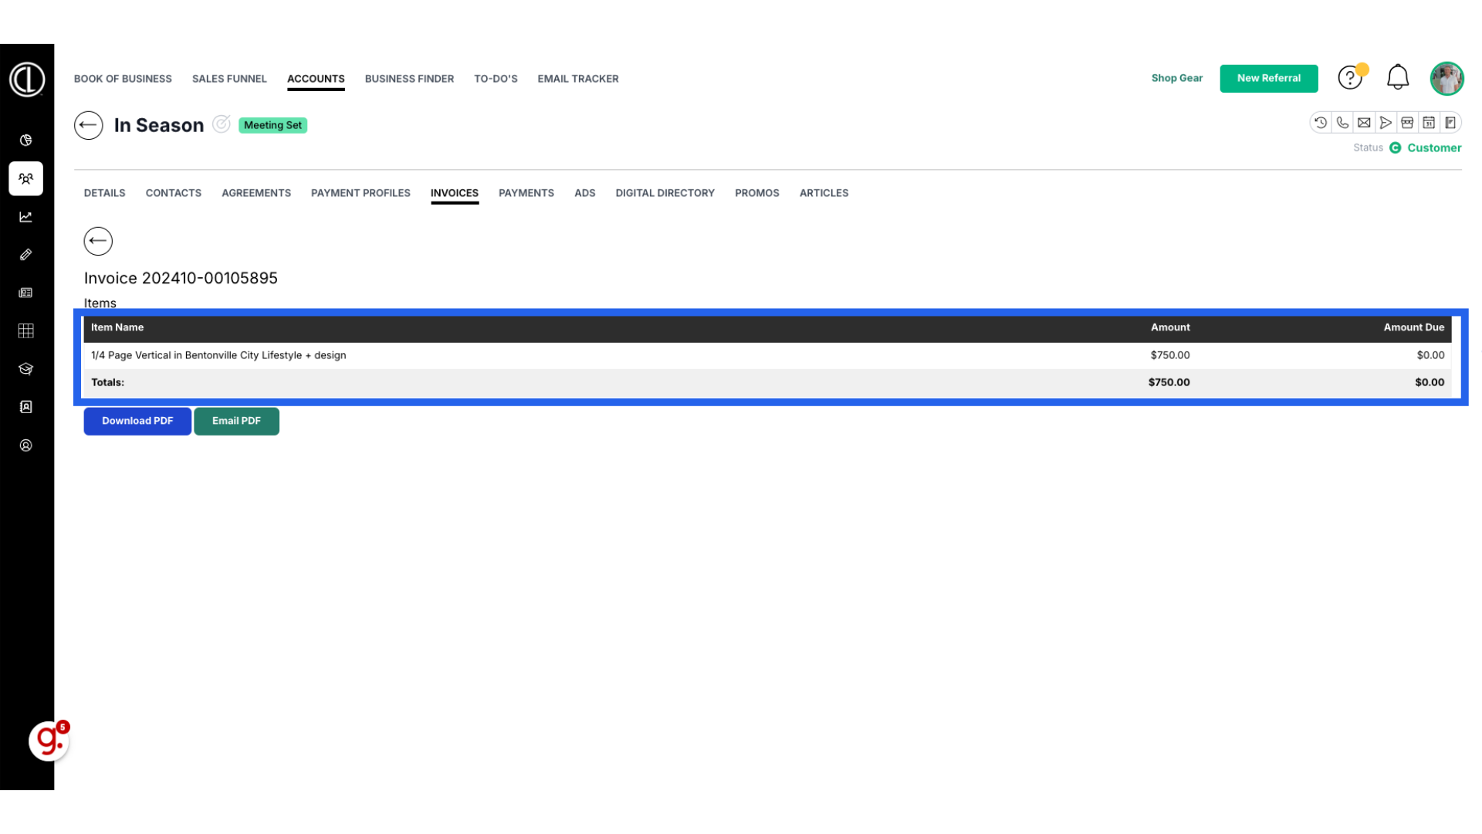Switch to the Promos tab
Image resolution: width=1482 pixels, height=834 pixels.
pyautogui.click(x=757, y=193)
